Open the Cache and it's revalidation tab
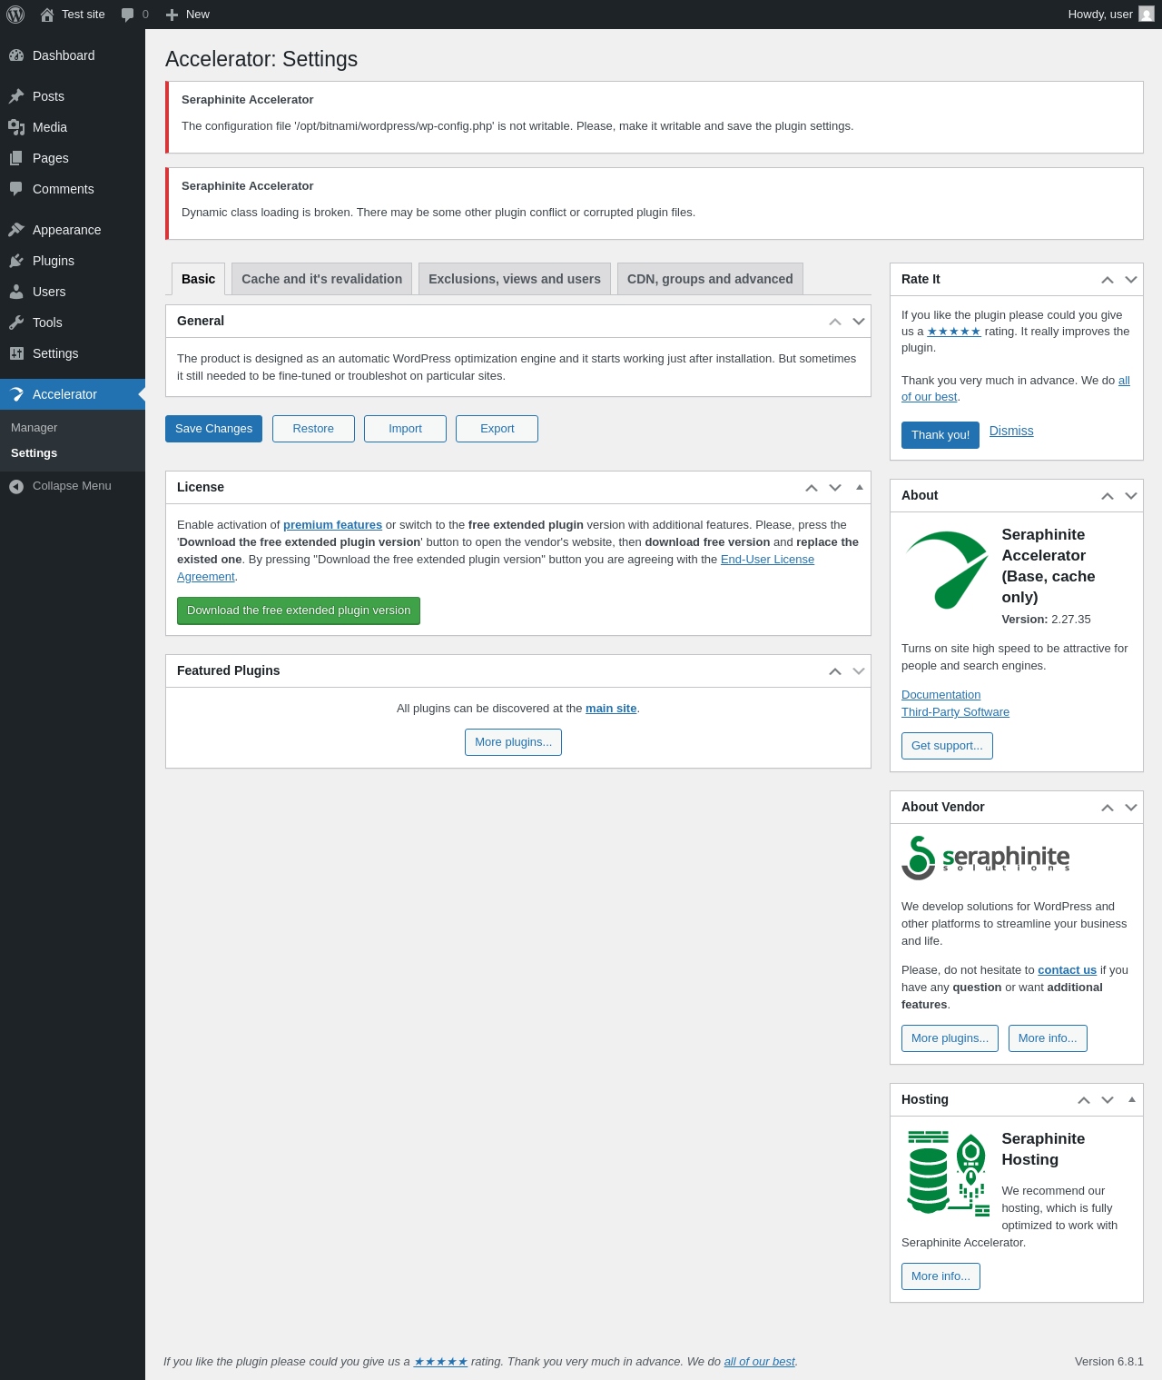 (x=321, y=279)
